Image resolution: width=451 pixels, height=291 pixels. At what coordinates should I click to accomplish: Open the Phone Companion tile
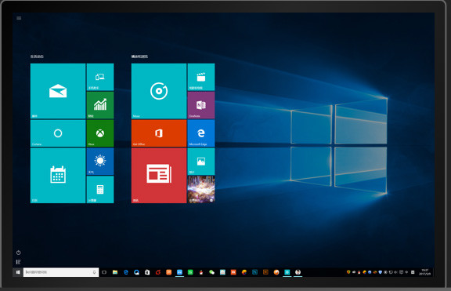[x=100, y=77]
